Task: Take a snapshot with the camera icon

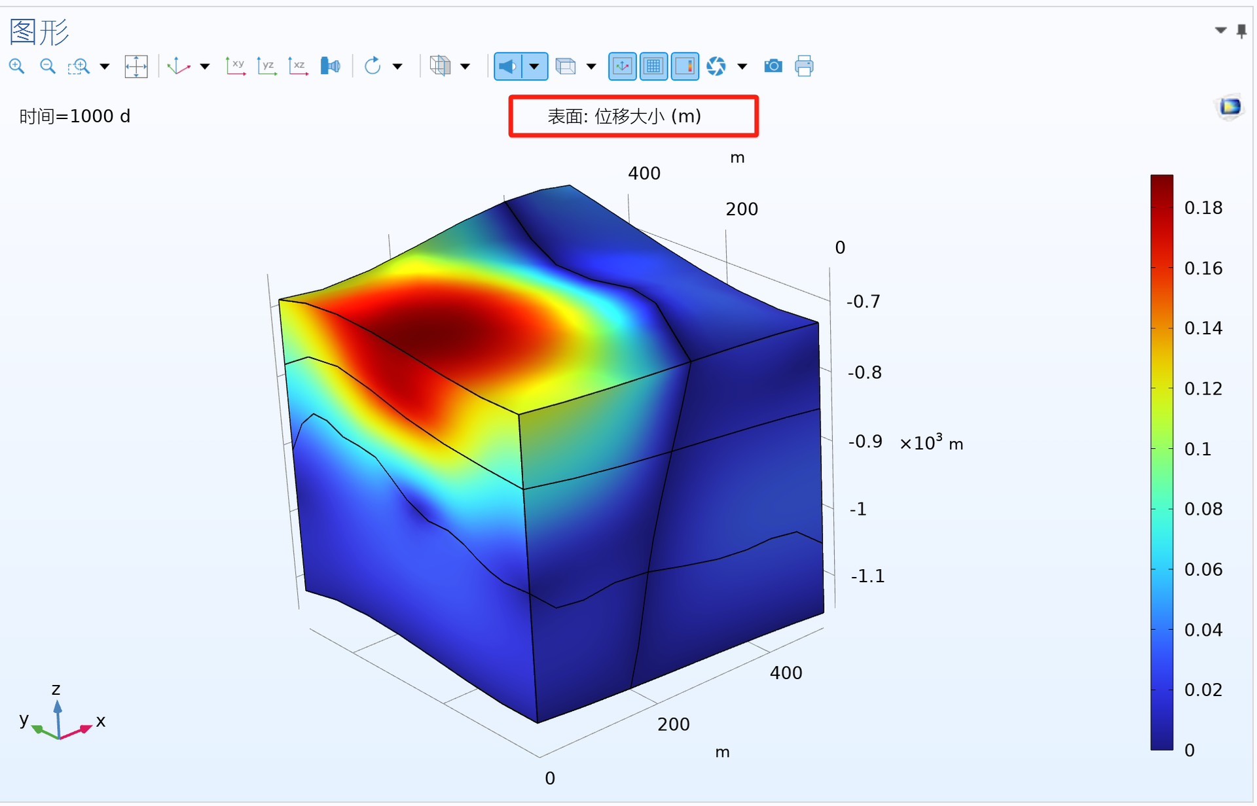Action: tap(773, 66)
